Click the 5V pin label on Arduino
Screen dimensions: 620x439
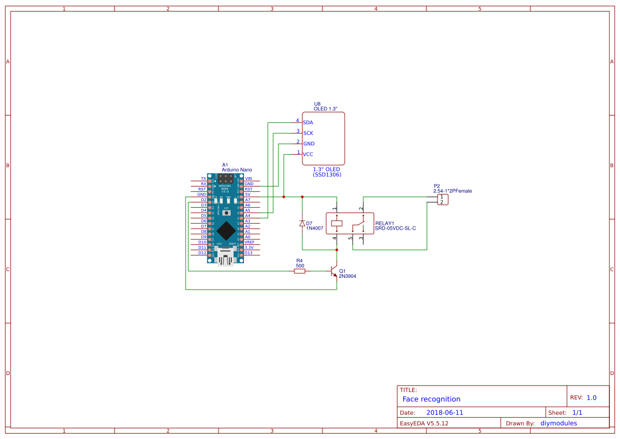tap(248, 195)
